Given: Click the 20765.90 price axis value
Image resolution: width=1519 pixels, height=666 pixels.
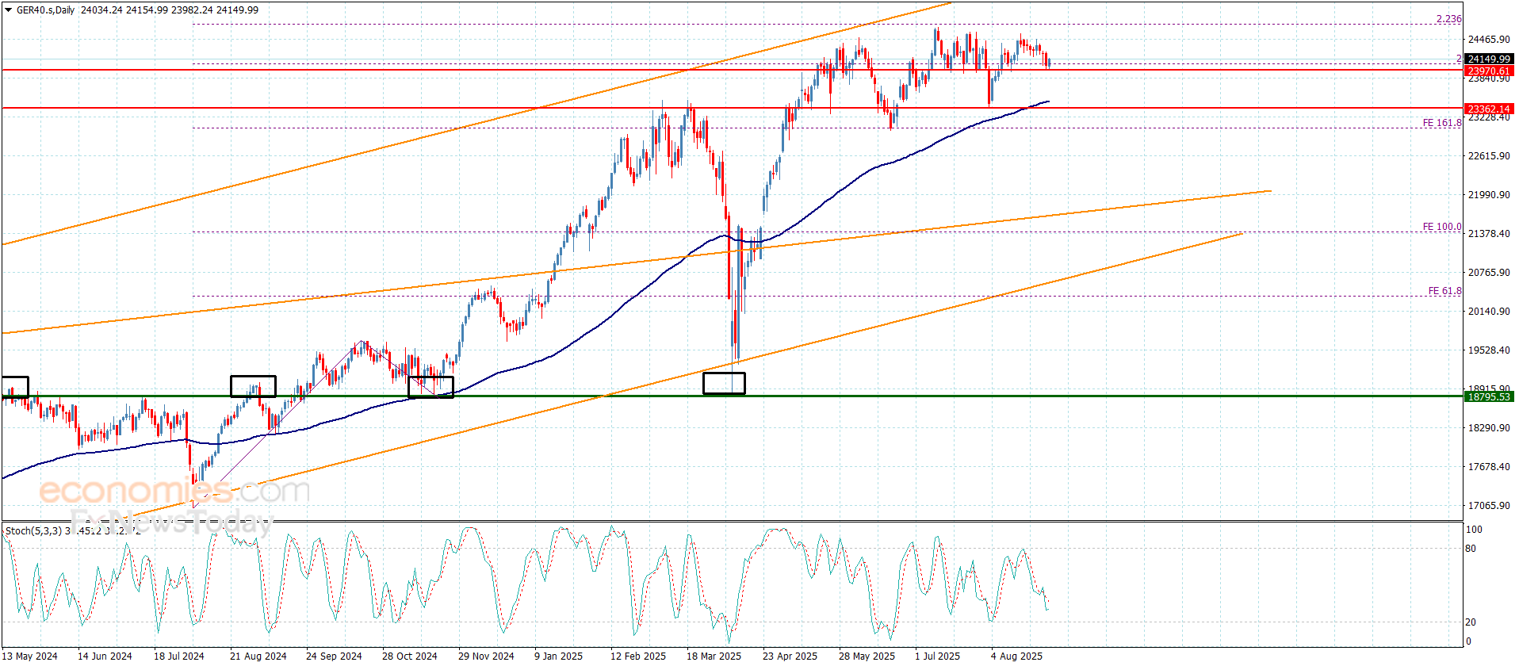Looking at the screenshot, I should (1489, 273).
